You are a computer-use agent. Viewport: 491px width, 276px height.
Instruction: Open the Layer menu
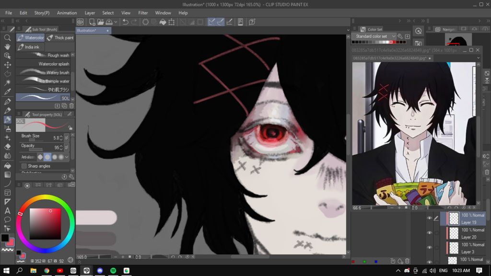(x=90, y=13)
